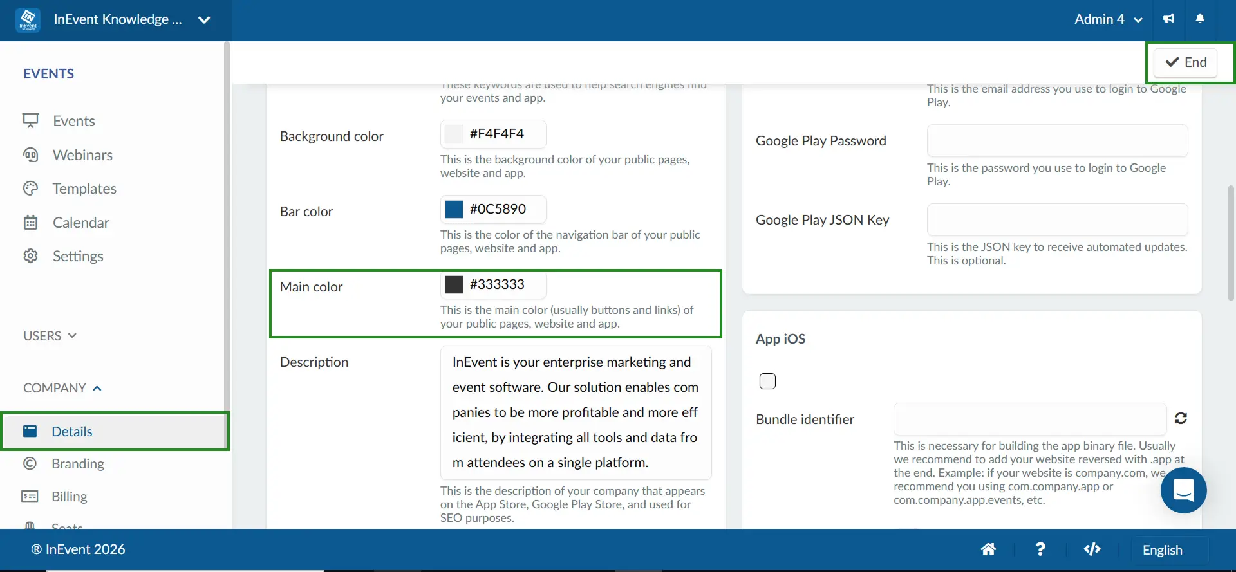
Task: Click the ® InEvent 2026 footer text
Action: pyautogui.click(x=79, y=549)
